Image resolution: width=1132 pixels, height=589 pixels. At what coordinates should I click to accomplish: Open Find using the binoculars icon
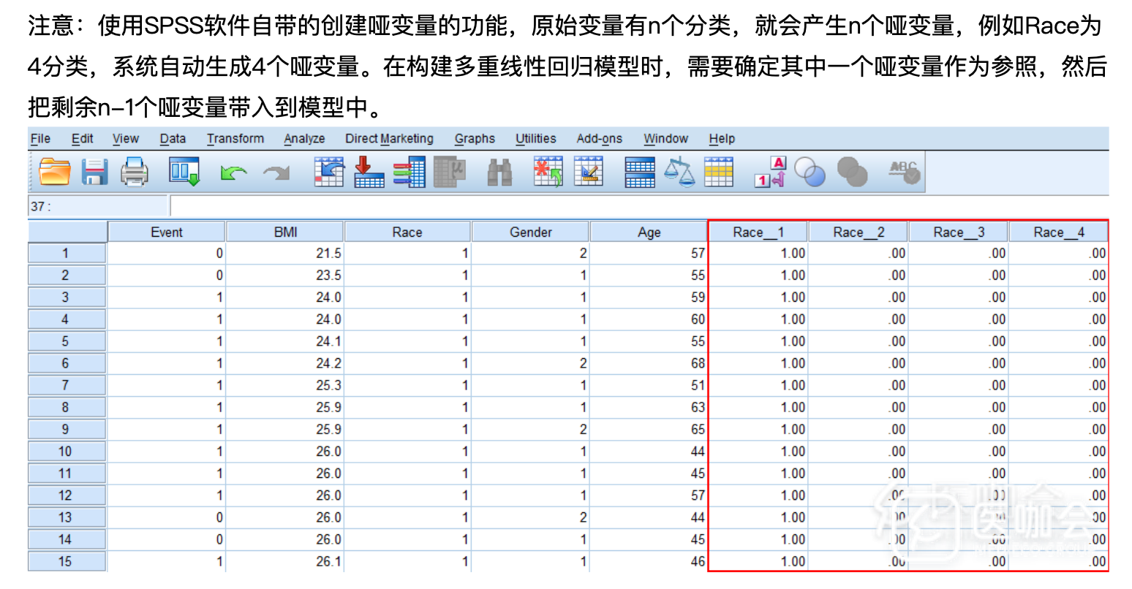pos(499,172)
